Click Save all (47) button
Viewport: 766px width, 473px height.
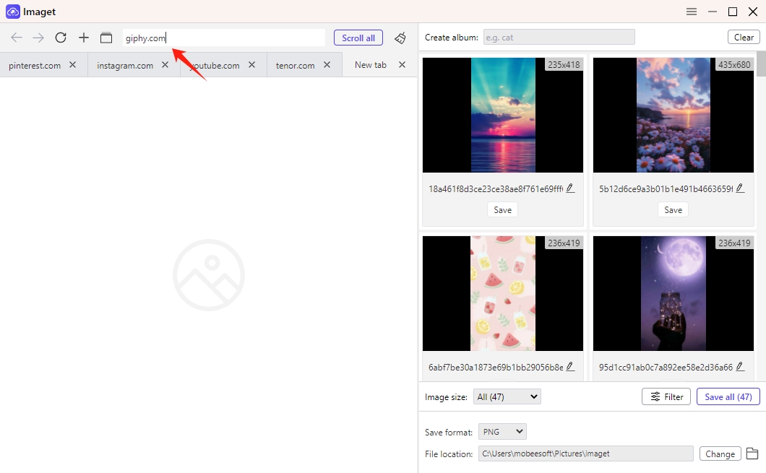(728, 397)
